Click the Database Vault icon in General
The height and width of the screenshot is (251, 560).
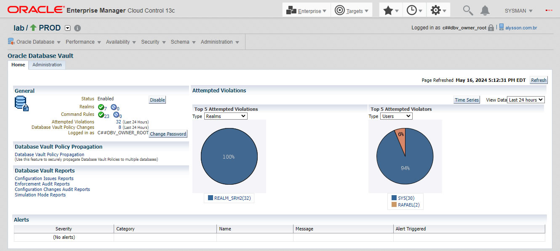click(x=21, y=104)
